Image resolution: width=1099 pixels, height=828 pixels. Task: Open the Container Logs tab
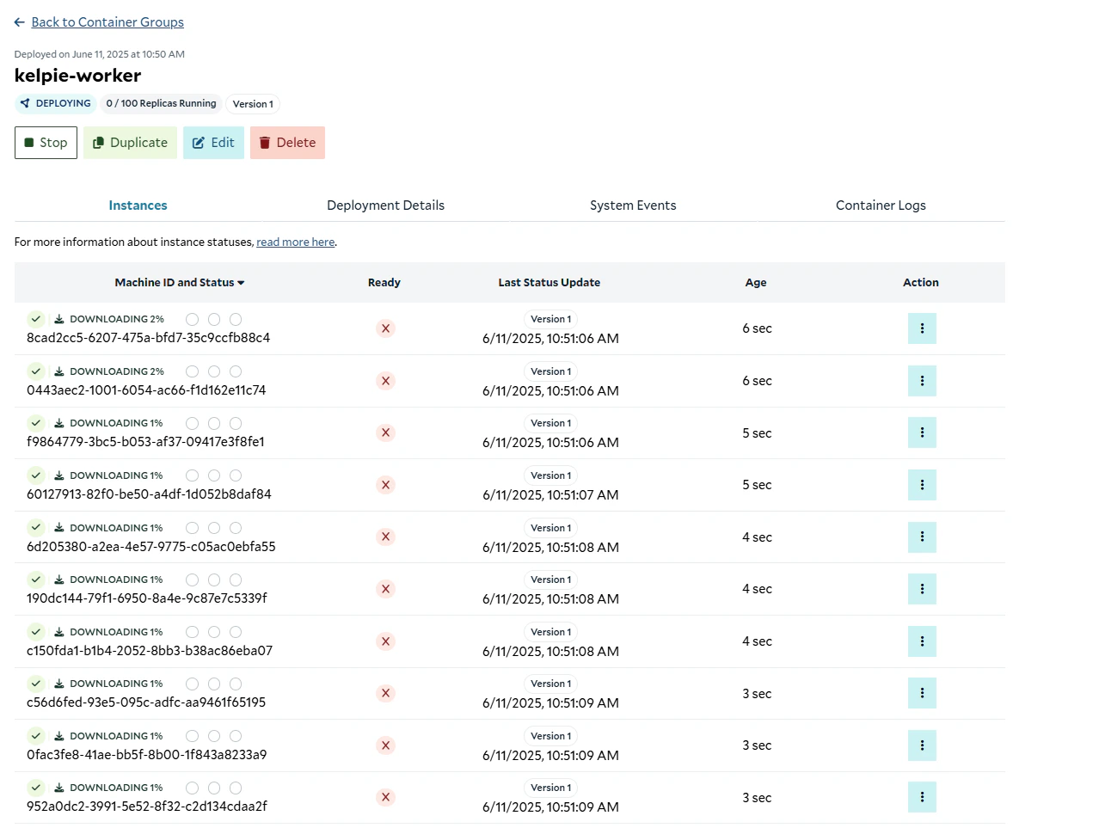[881, 205]
